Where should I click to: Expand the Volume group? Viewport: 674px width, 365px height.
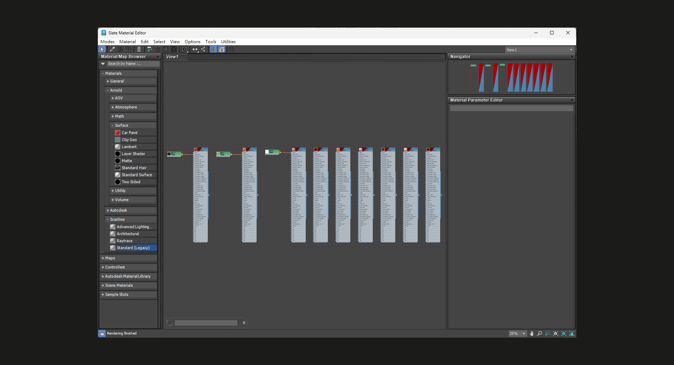coord(133,200)
